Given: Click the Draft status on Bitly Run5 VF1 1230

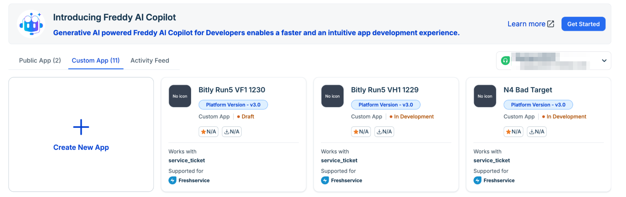Looking at the screenshot, I should [246, 117].
